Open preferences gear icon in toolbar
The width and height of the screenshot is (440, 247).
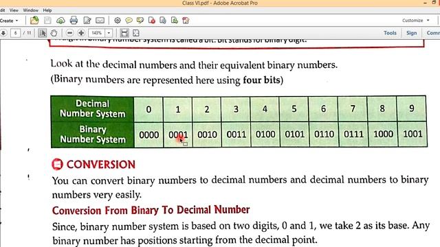click(118, 21)
